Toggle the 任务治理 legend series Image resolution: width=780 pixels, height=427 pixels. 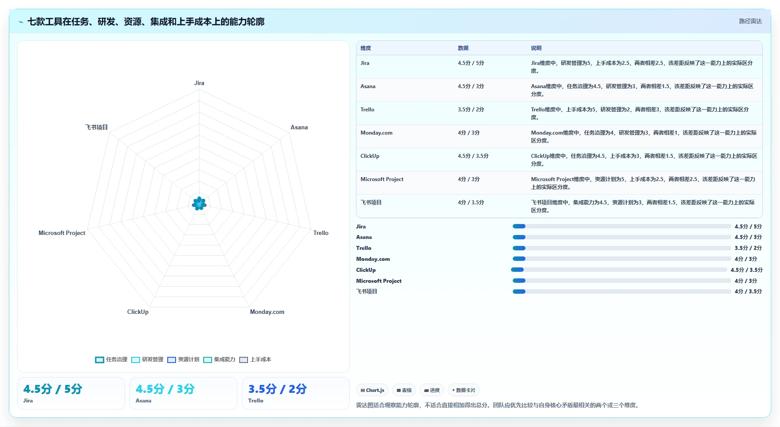click(x=111, y=359)
